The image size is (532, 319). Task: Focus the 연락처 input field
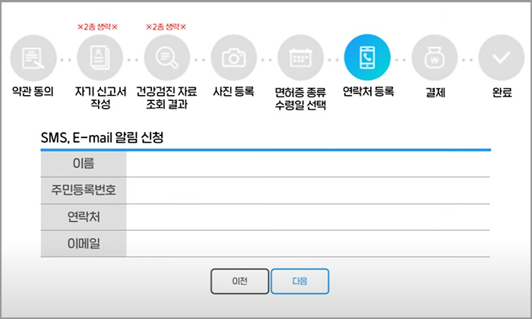(x=308, y=217)
